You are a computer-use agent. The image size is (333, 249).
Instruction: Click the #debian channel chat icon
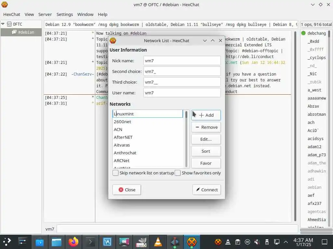click(14, 32)
